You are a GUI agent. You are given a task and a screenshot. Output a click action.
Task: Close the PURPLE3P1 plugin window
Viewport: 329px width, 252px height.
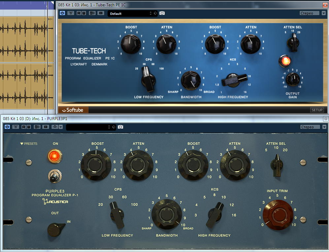(326, 119)
